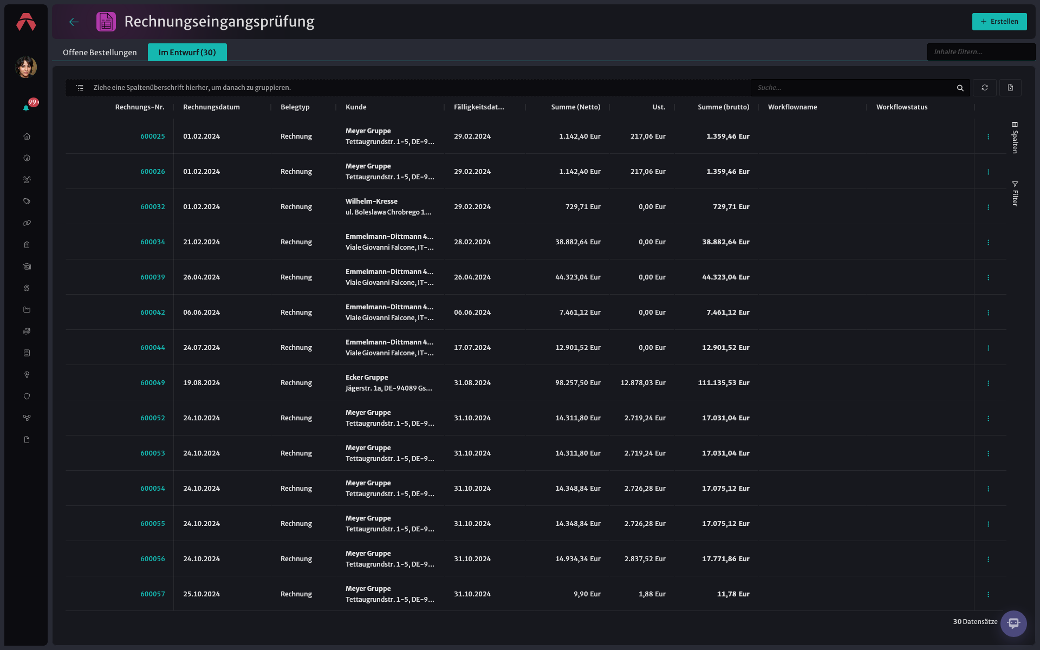Open invoice number 600034 link

tap(153, 242)
